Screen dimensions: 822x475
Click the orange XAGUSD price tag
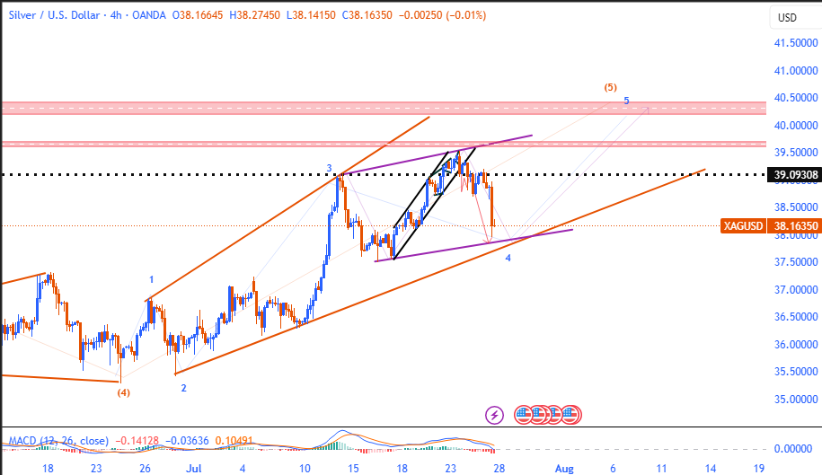click(743, 227)
